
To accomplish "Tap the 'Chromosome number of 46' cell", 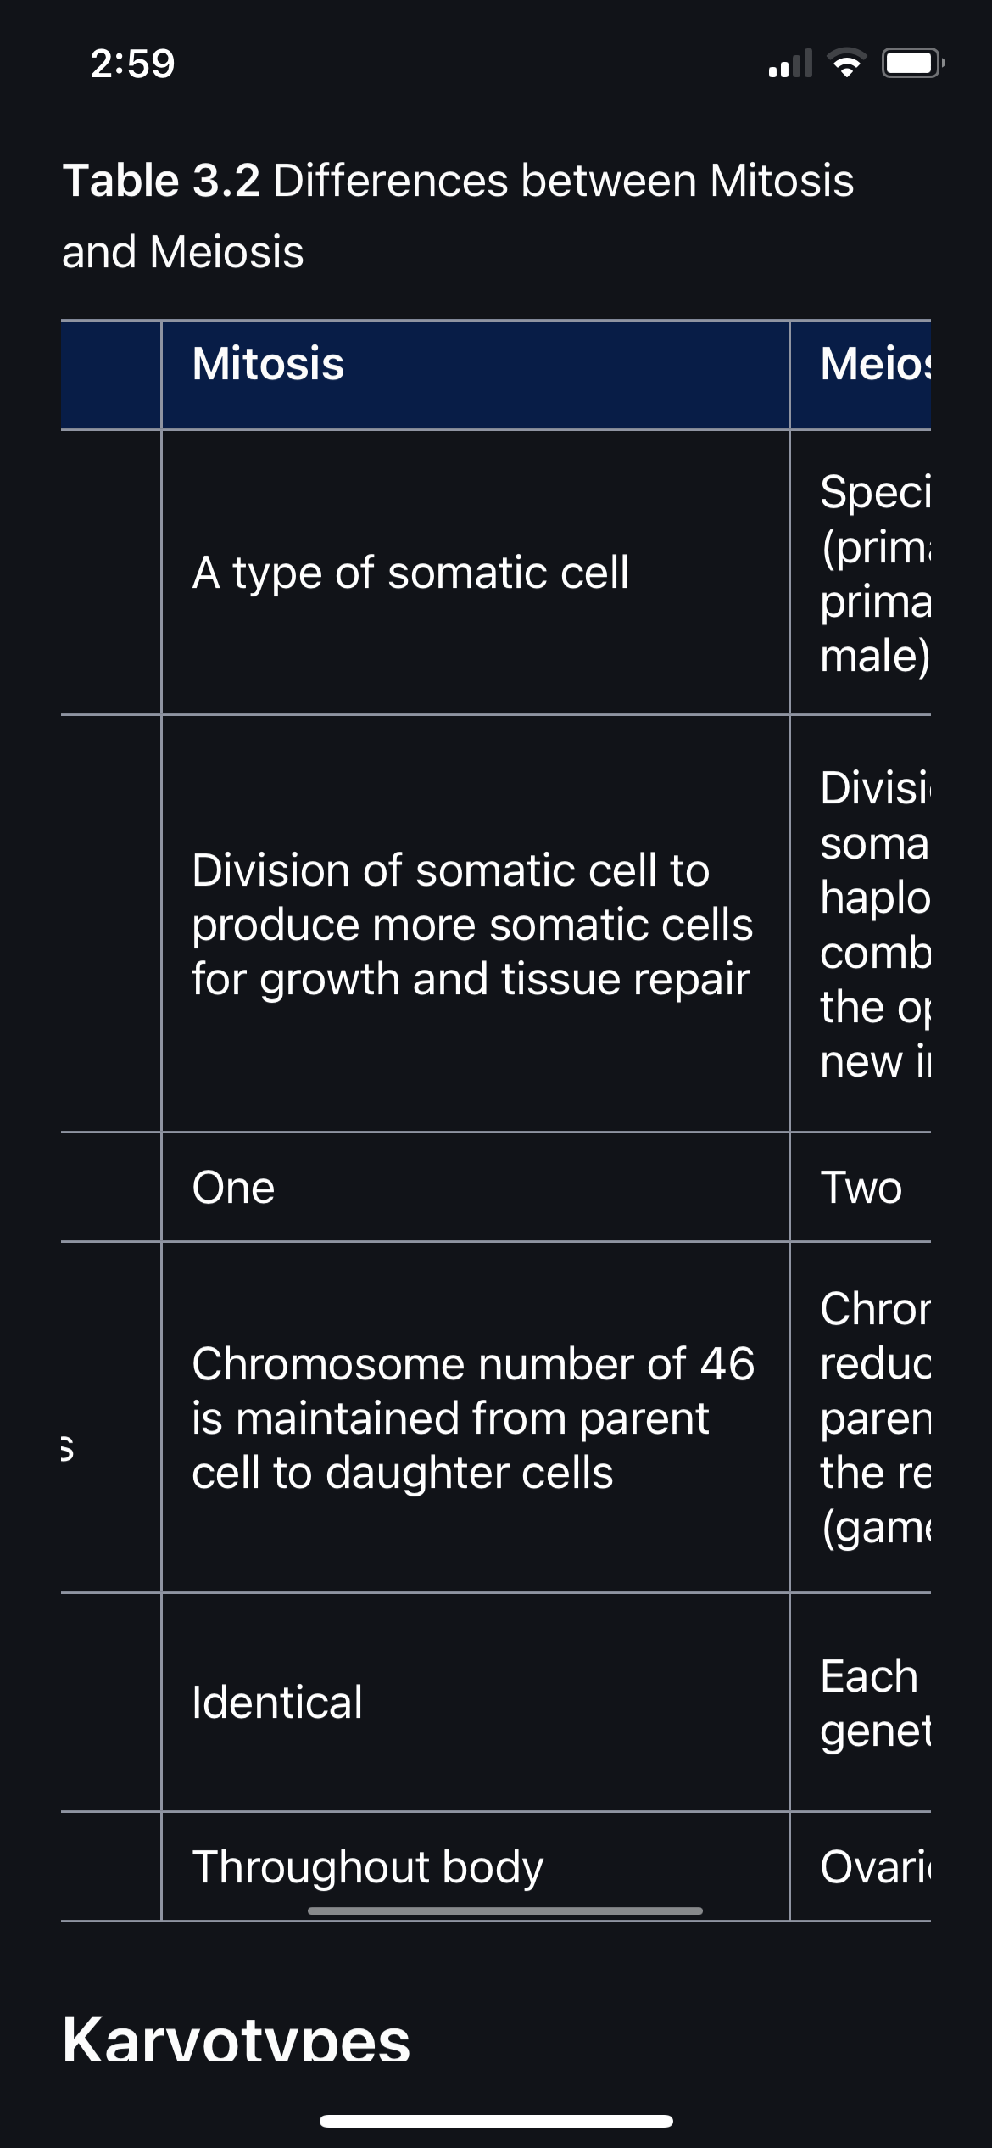I will (476, 1418).
